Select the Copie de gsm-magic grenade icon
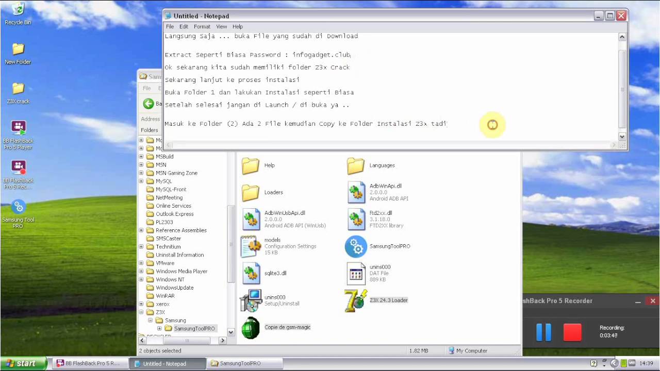660x371 pixels. click(251, 328)
